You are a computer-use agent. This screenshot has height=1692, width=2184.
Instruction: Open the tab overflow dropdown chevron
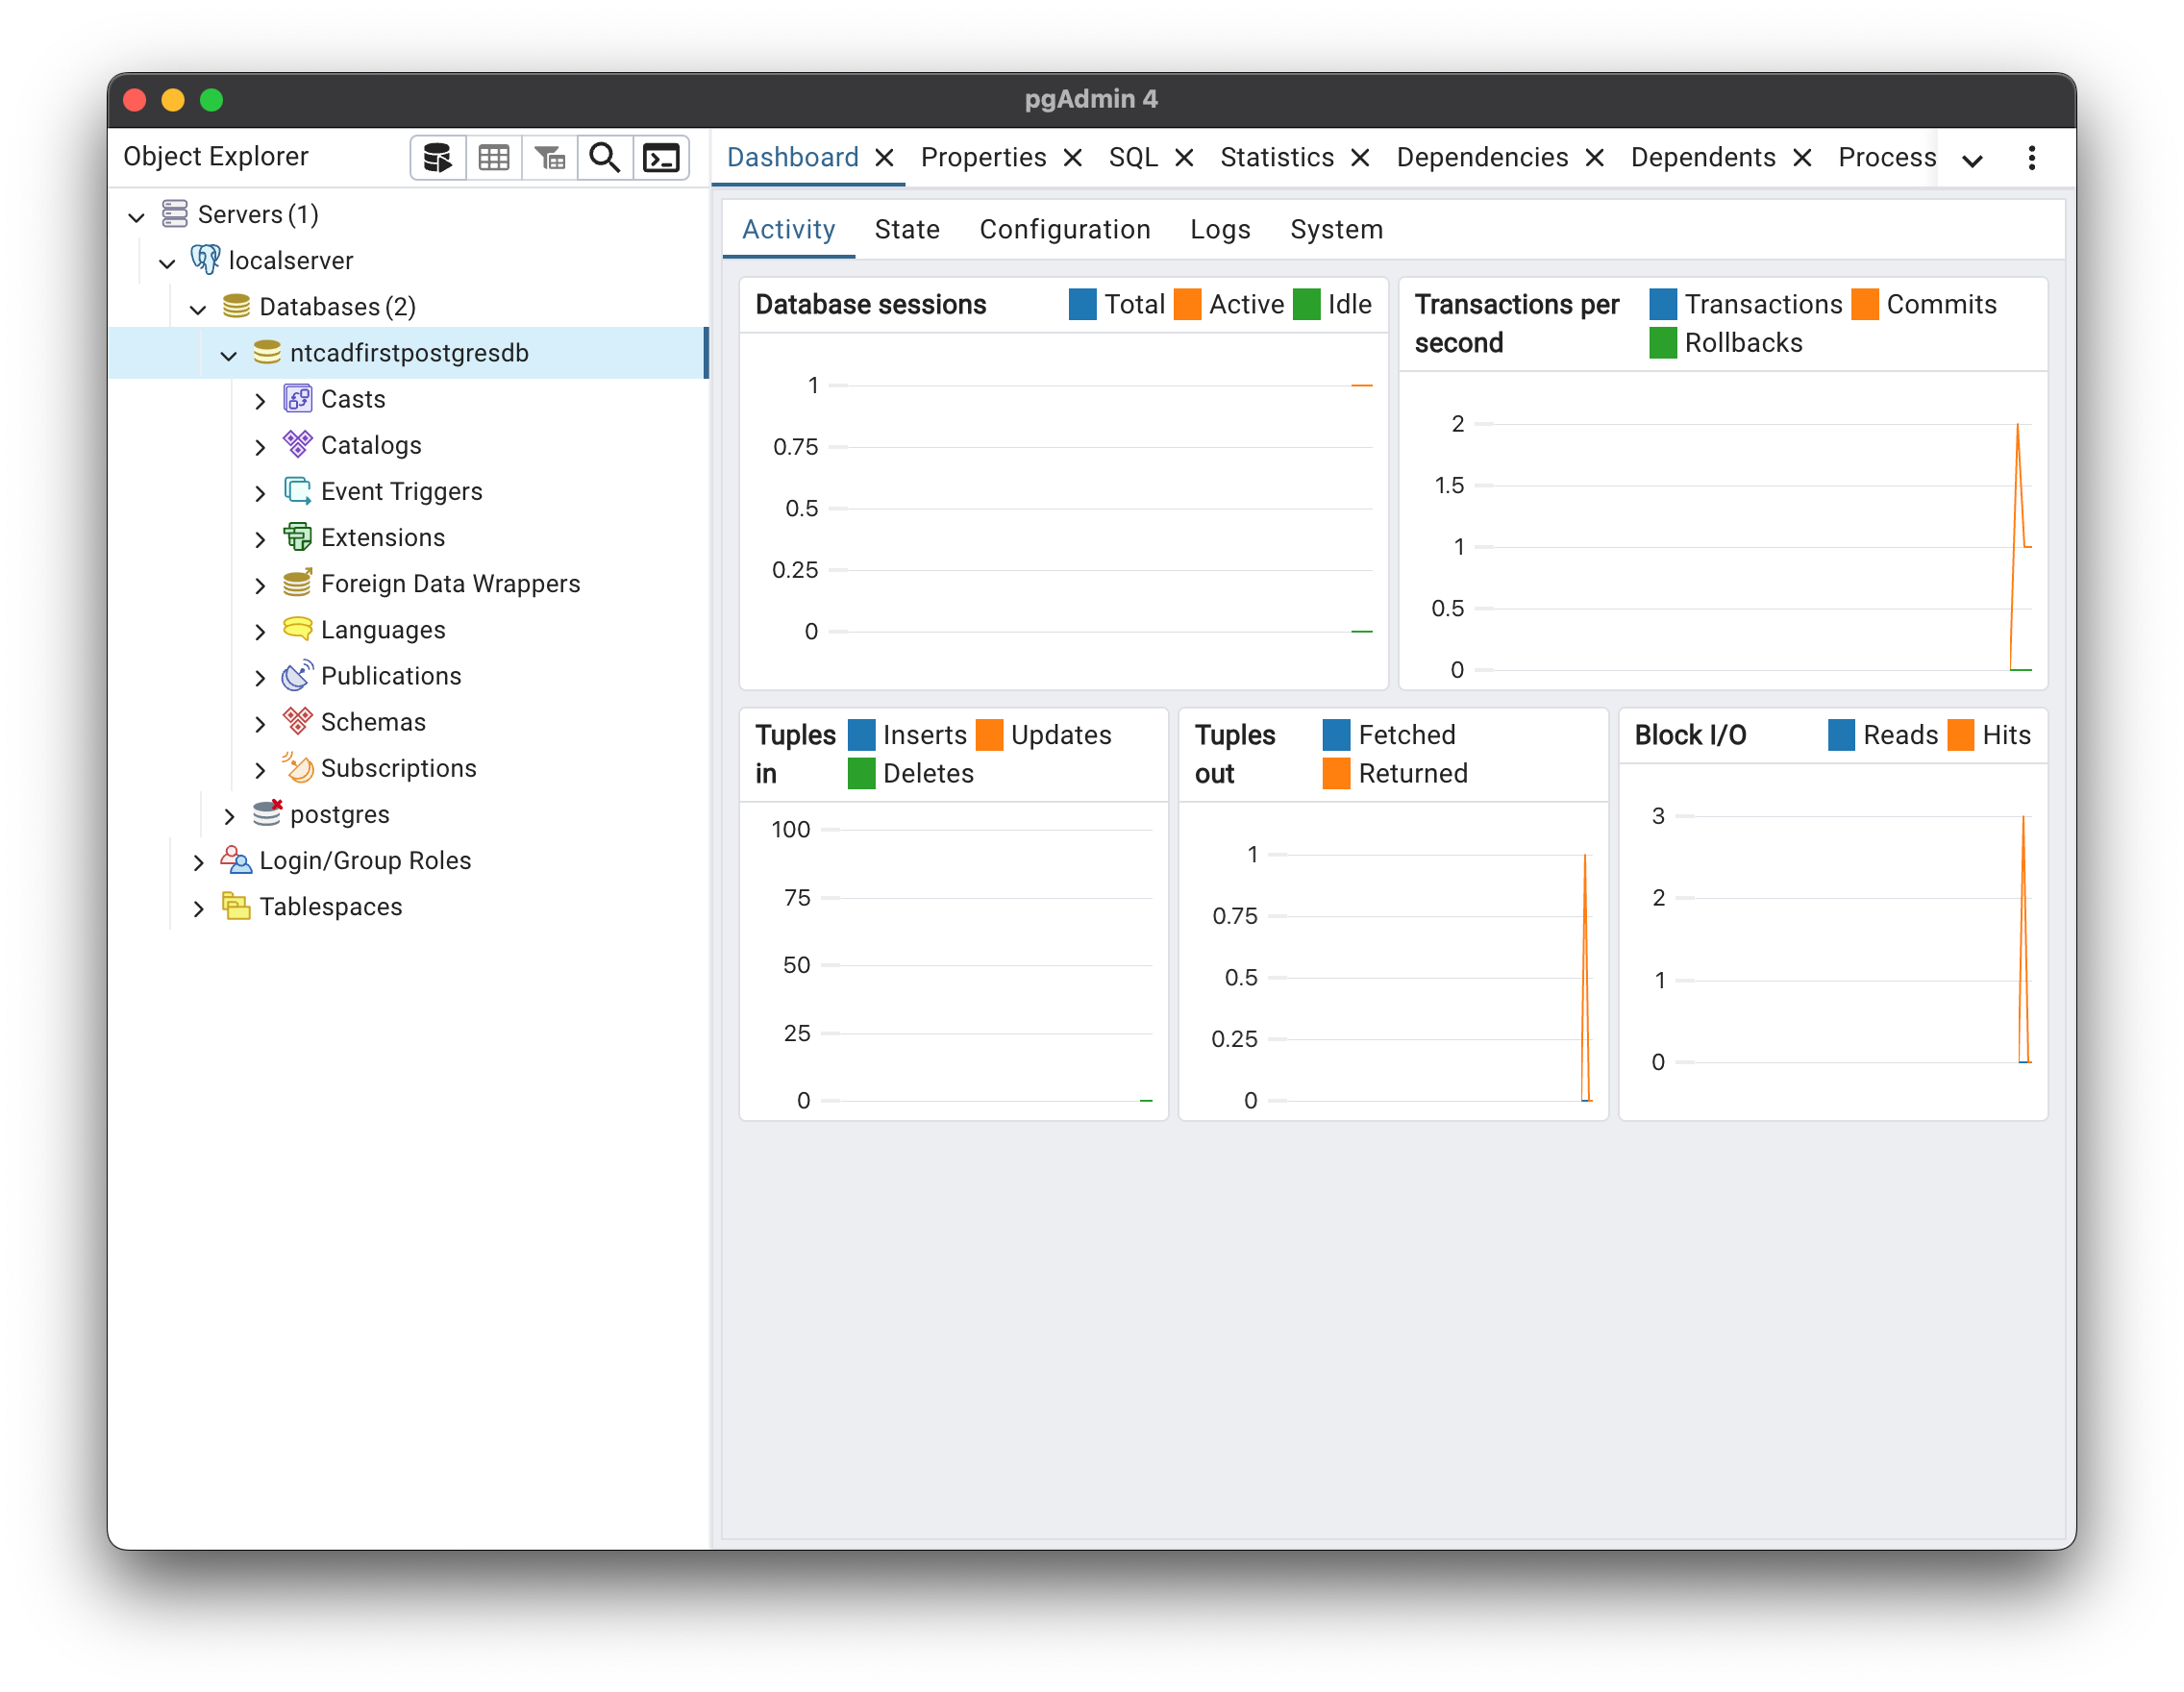point(1972,160)
